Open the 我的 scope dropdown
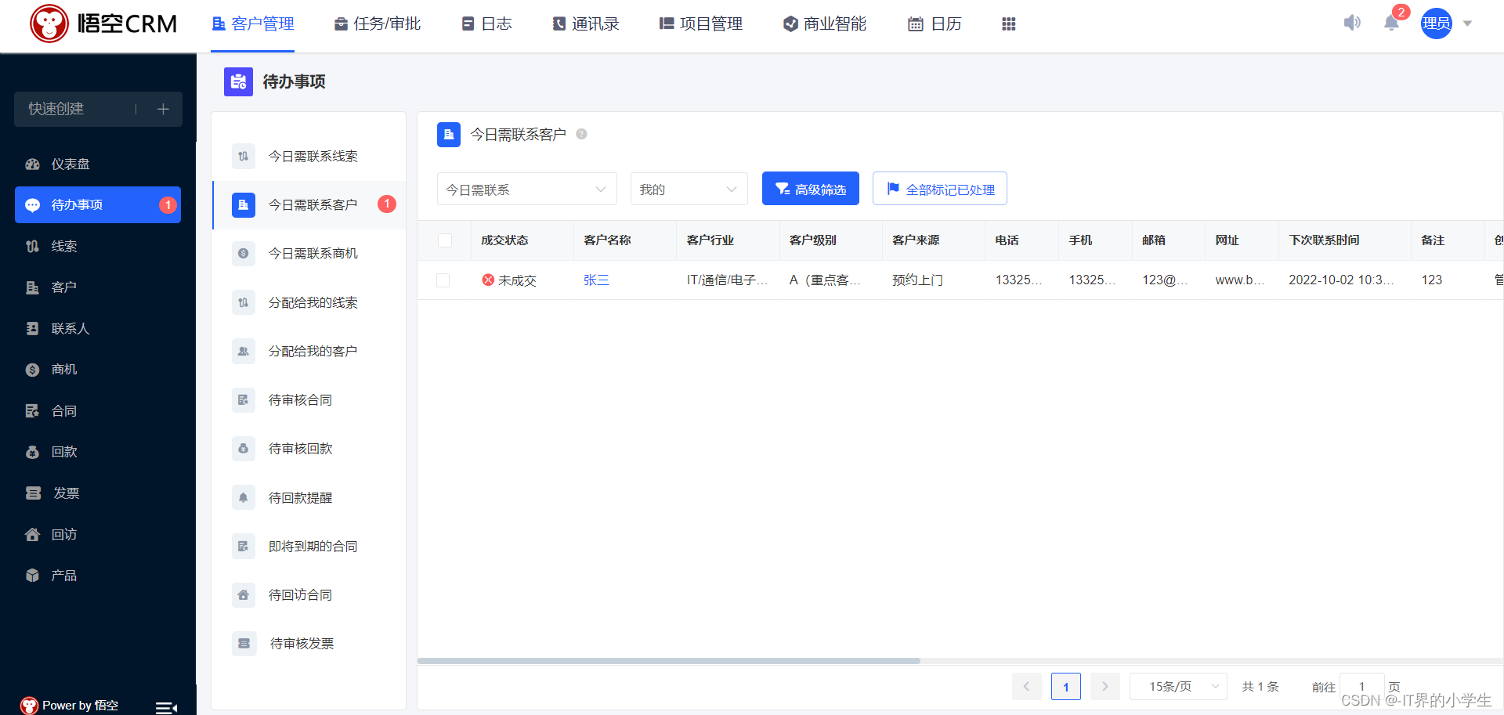The width and height of the screenshot is (1504, 715). [x=689, y=189]
